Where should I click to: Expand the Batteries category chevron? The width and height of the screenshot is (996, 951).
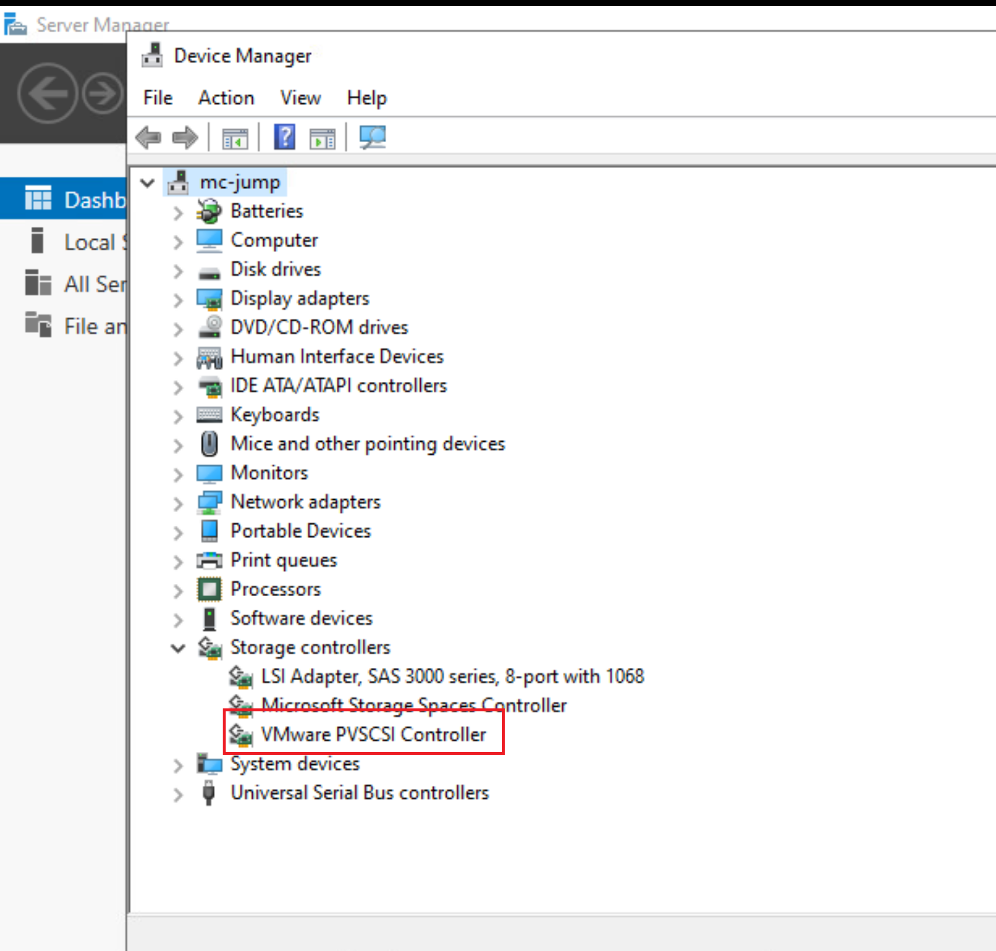pyautogui.click(x=178, y=213)
